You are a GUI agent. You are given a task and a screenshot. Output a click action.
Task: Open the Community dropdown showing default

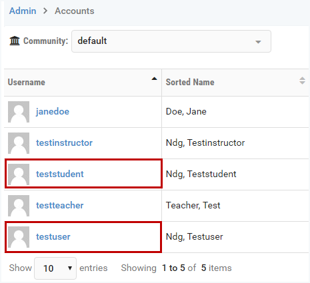(x=171, y=41)
